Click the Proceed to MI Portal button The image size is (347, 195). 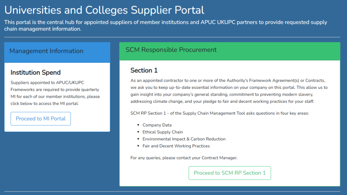41,119
